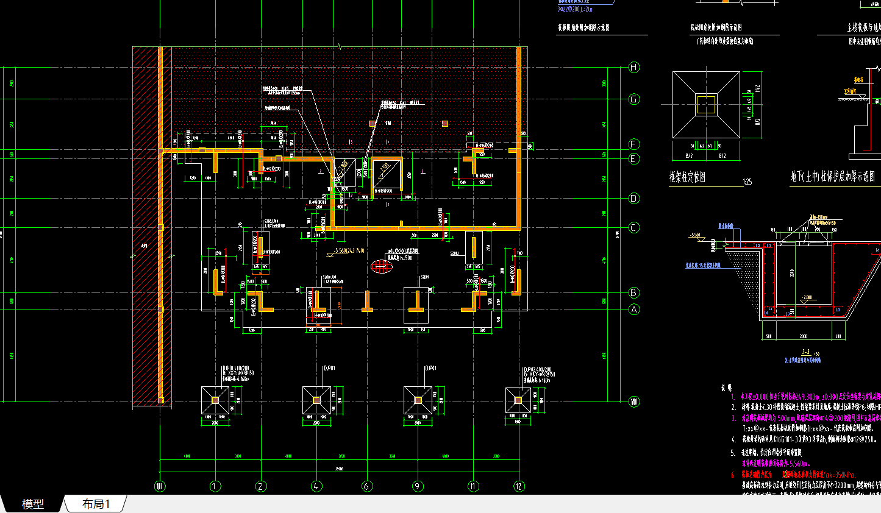Select the 2000 dimension under section 3-3
Screen dimensions: 881x513
pos(804,336)
